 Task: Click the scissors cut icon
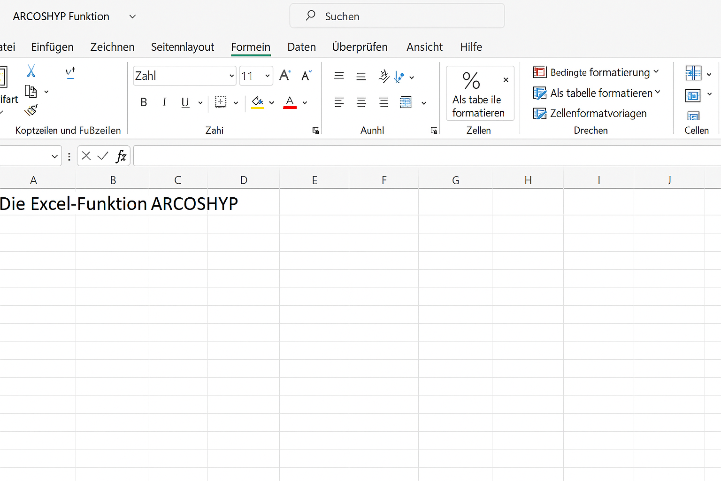(x=31, y=71)
